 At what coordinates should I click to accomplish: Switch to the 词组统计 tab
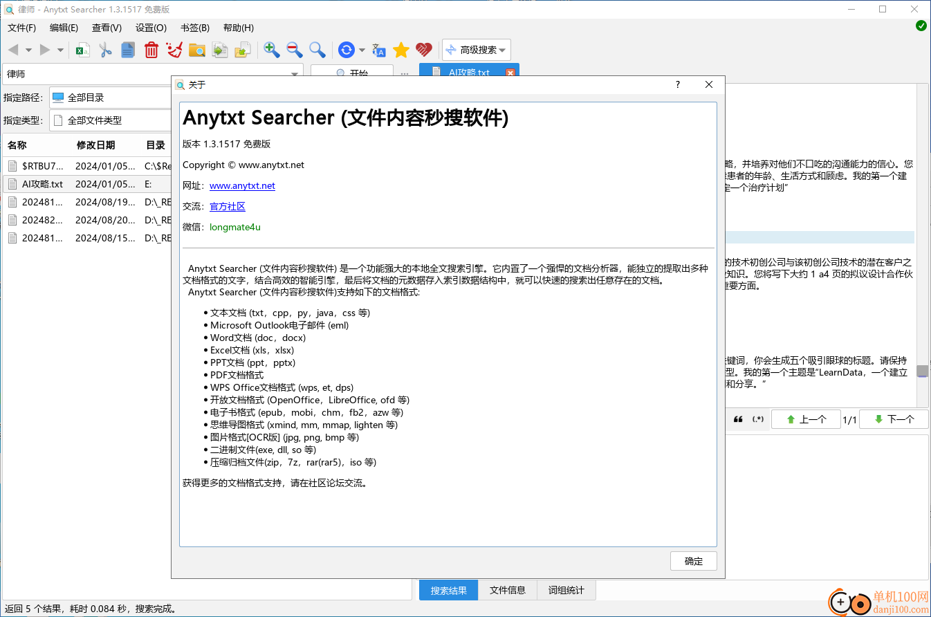tap(566, 590)
